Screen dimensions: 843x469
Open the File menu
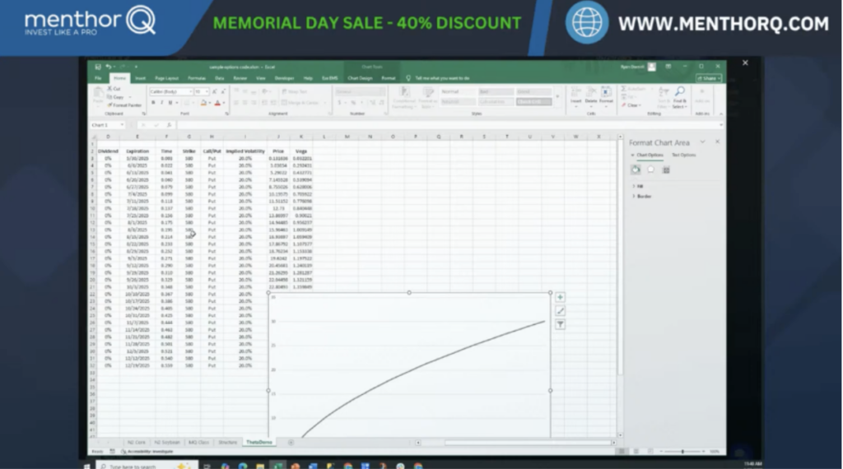98,78
